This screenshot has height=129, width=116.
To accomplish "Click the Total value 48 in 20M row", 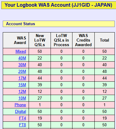I will [104, 71].
